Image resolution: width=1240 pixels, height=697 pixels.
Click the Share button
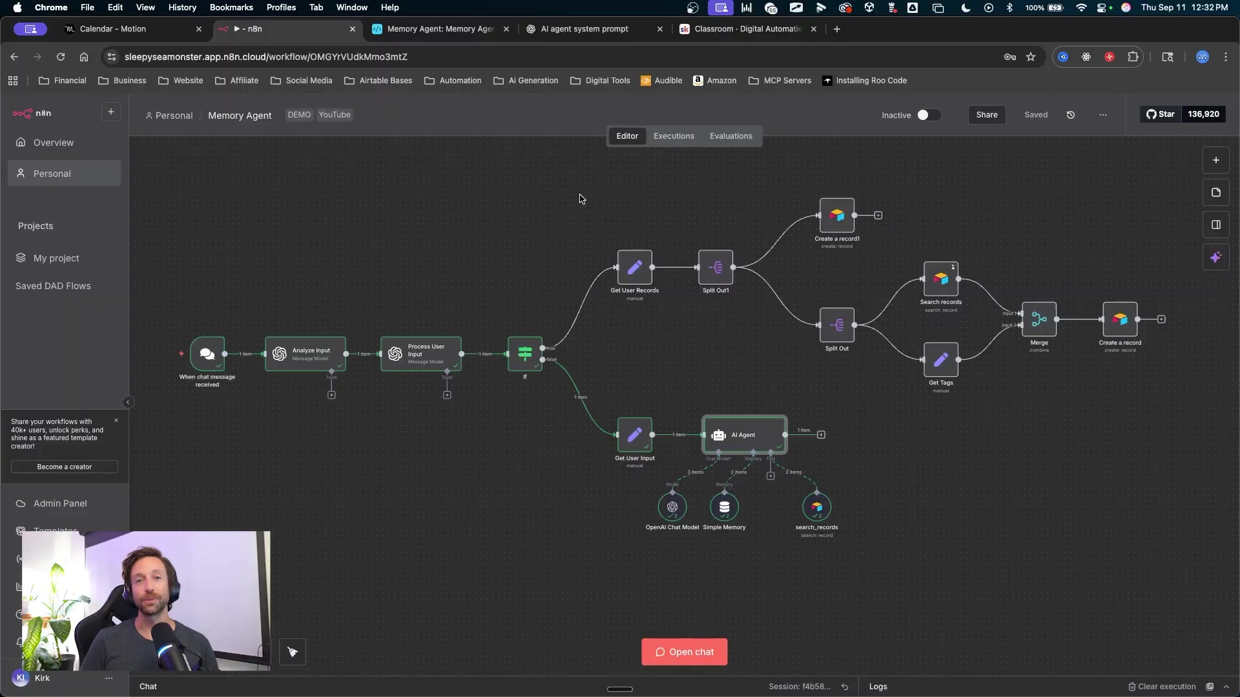click(x=986, y=115)
